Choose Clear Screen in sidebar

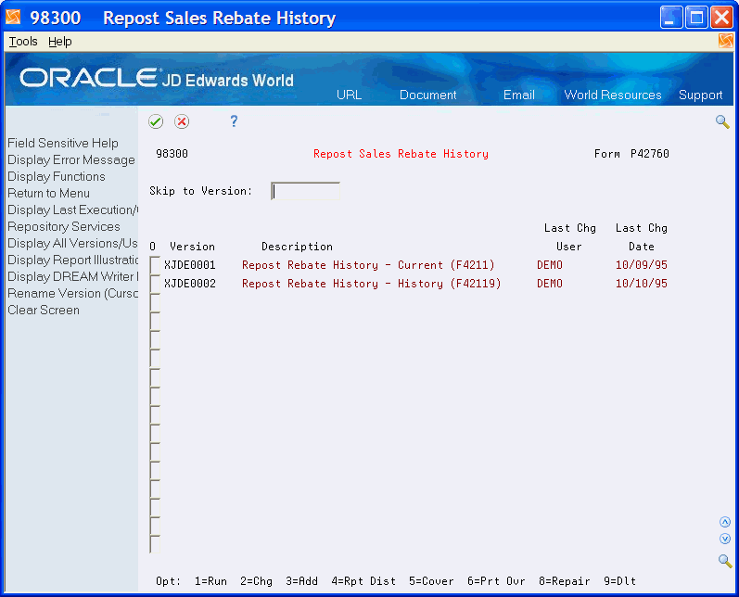click(44, 310)
